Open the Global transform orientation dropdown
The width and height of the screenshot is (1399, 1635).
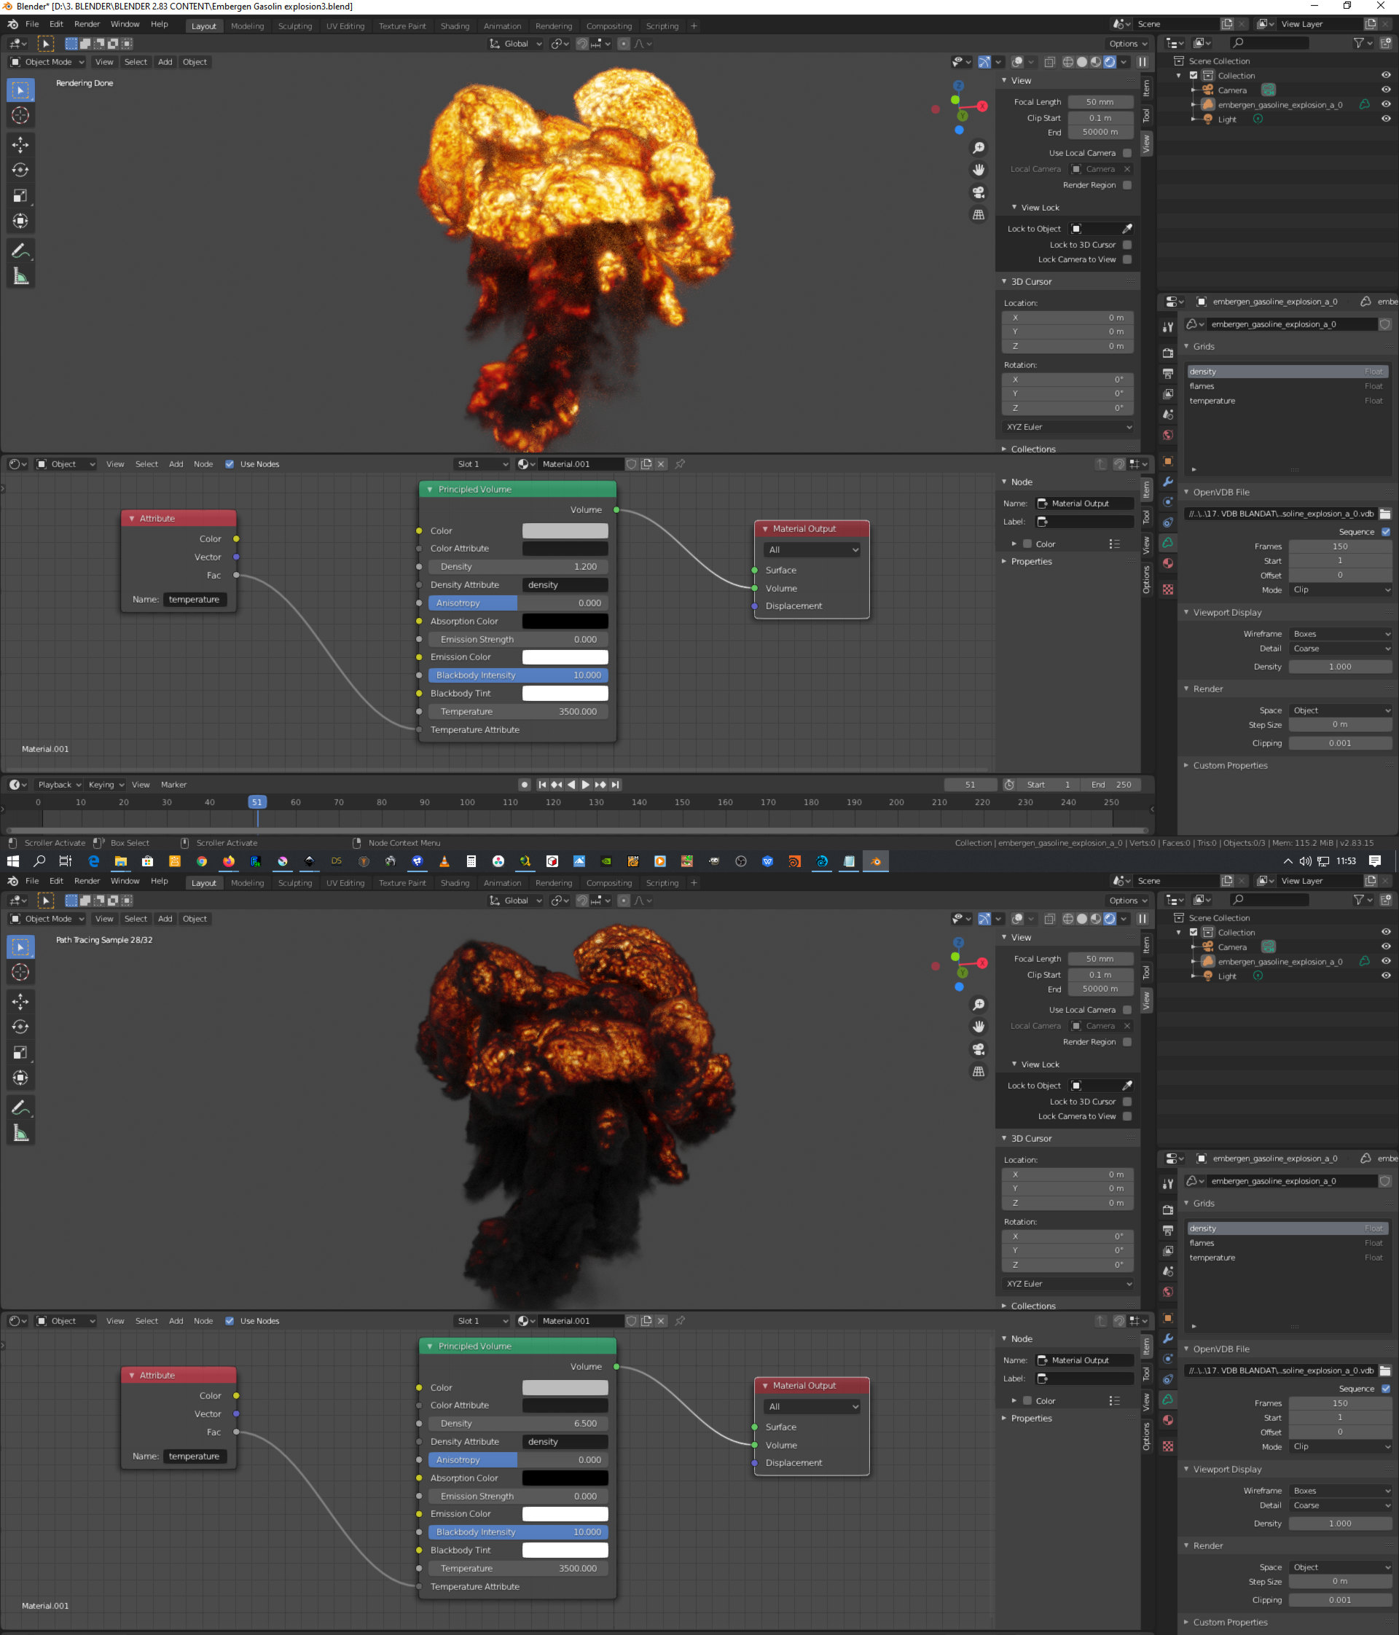(514, 44)
